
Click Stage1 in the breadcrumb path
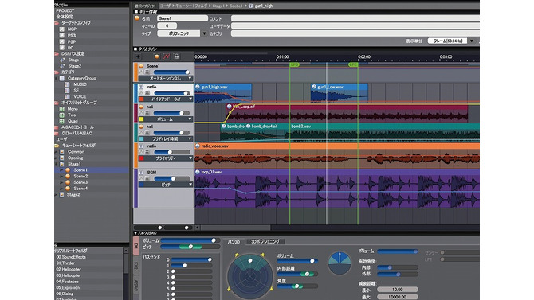218,6
